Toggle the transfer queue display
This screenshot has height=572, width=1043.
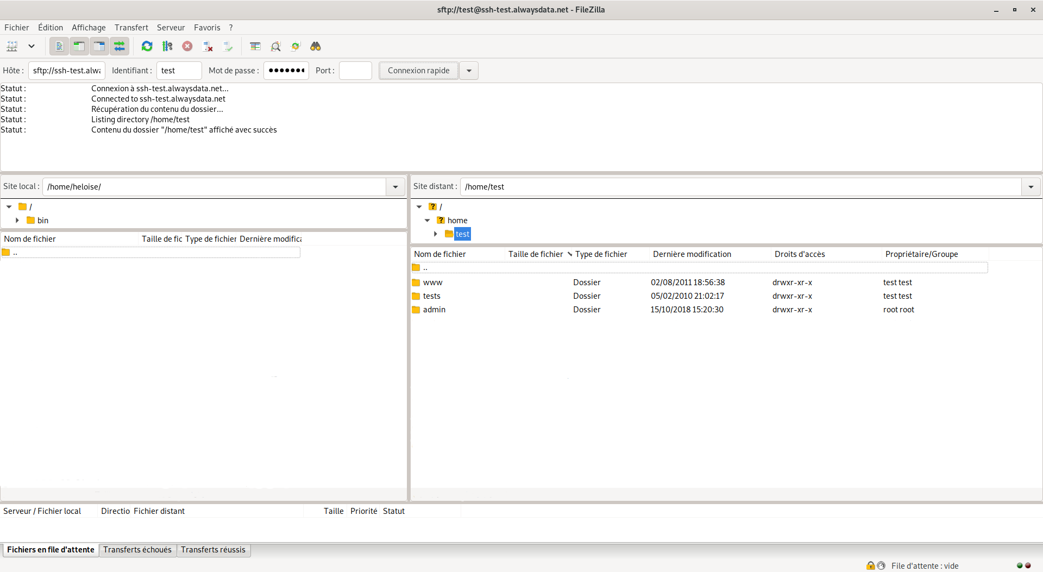click(120, 46)
